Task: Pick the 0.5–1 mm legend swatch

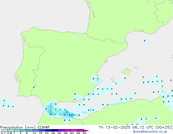Action: tap(11, 130)
